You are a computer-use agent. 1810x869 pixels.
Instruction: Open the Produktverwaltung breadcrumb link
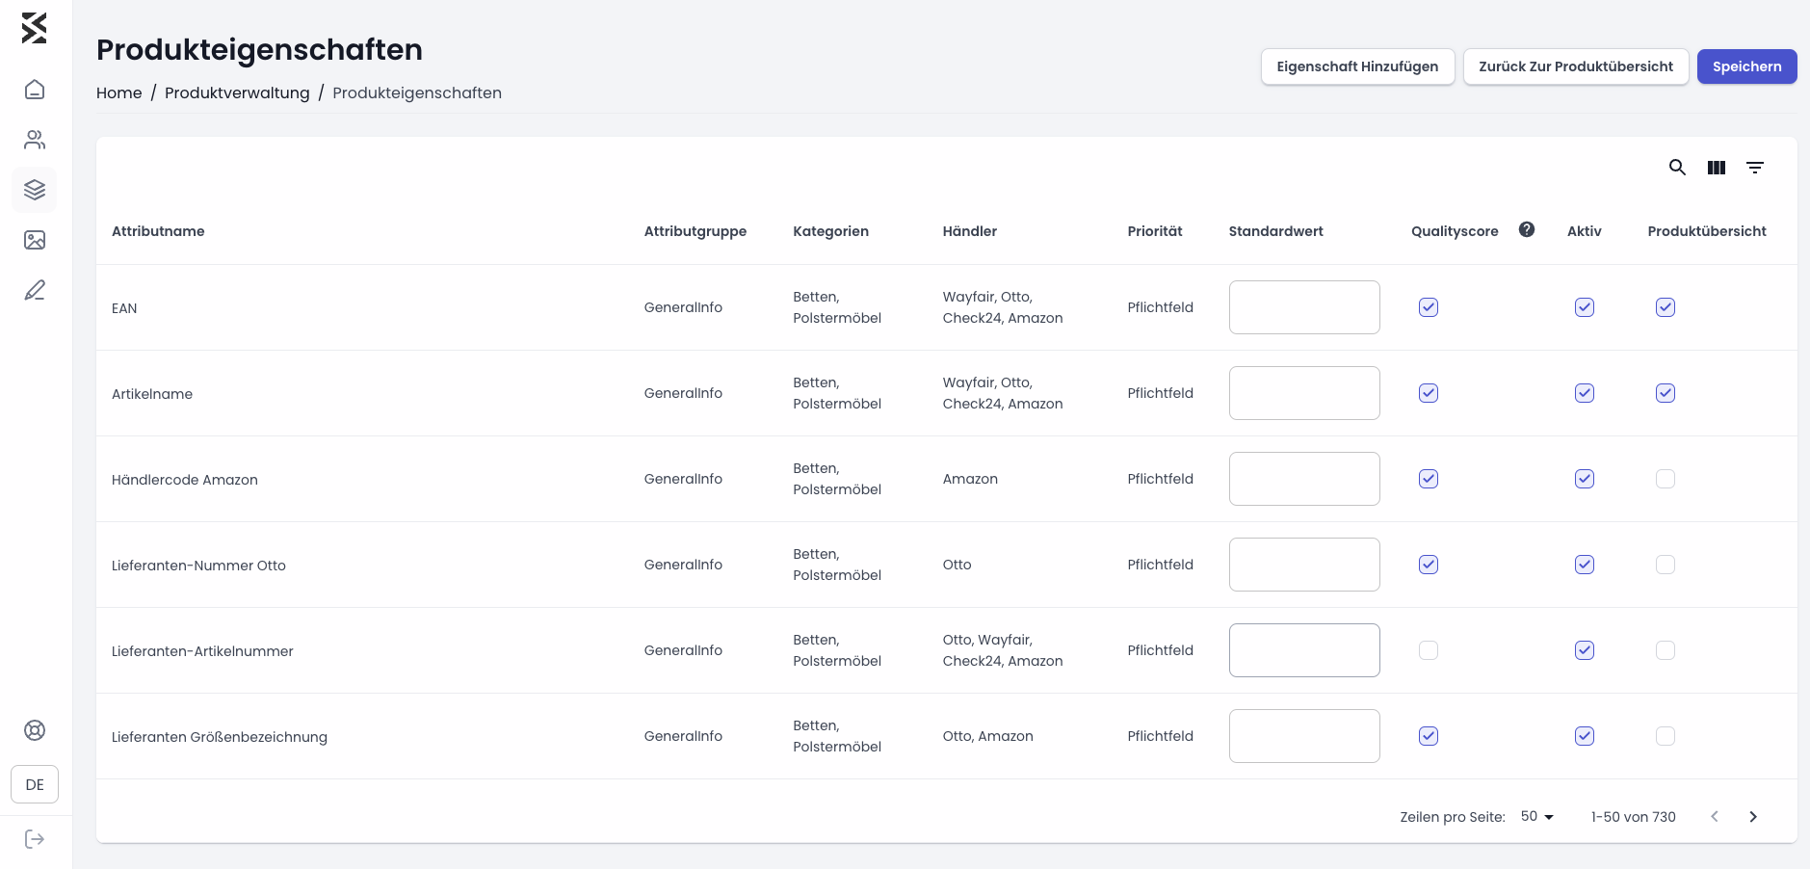pyautogui.click(x=237, y=92)
